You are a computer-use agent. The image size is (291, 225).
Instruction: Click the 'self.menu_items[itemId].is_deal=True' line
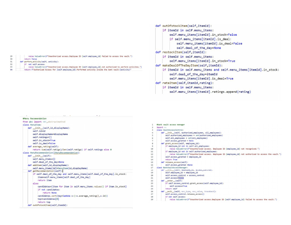[x=201, y=79]
